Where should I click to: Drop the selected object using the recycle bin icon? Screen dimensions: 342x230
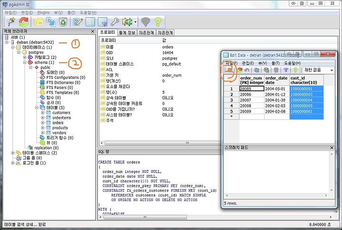click(x=63, y=22)
